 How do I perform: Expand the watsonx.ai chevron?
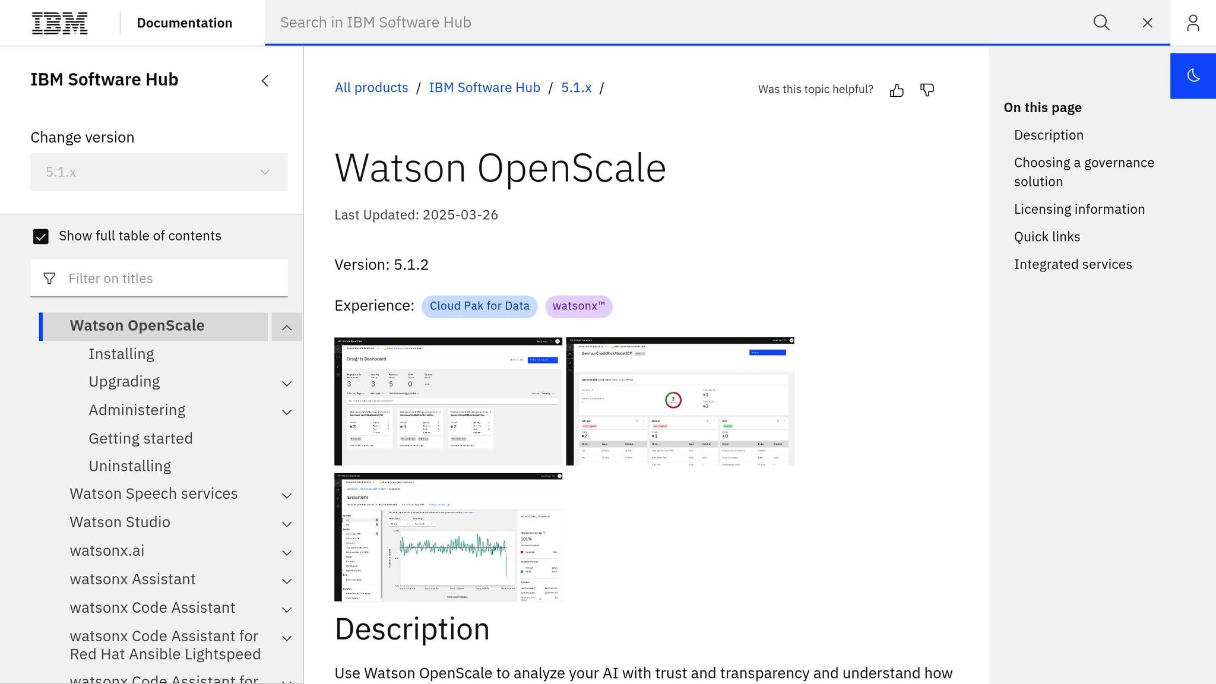coord(287,553)
